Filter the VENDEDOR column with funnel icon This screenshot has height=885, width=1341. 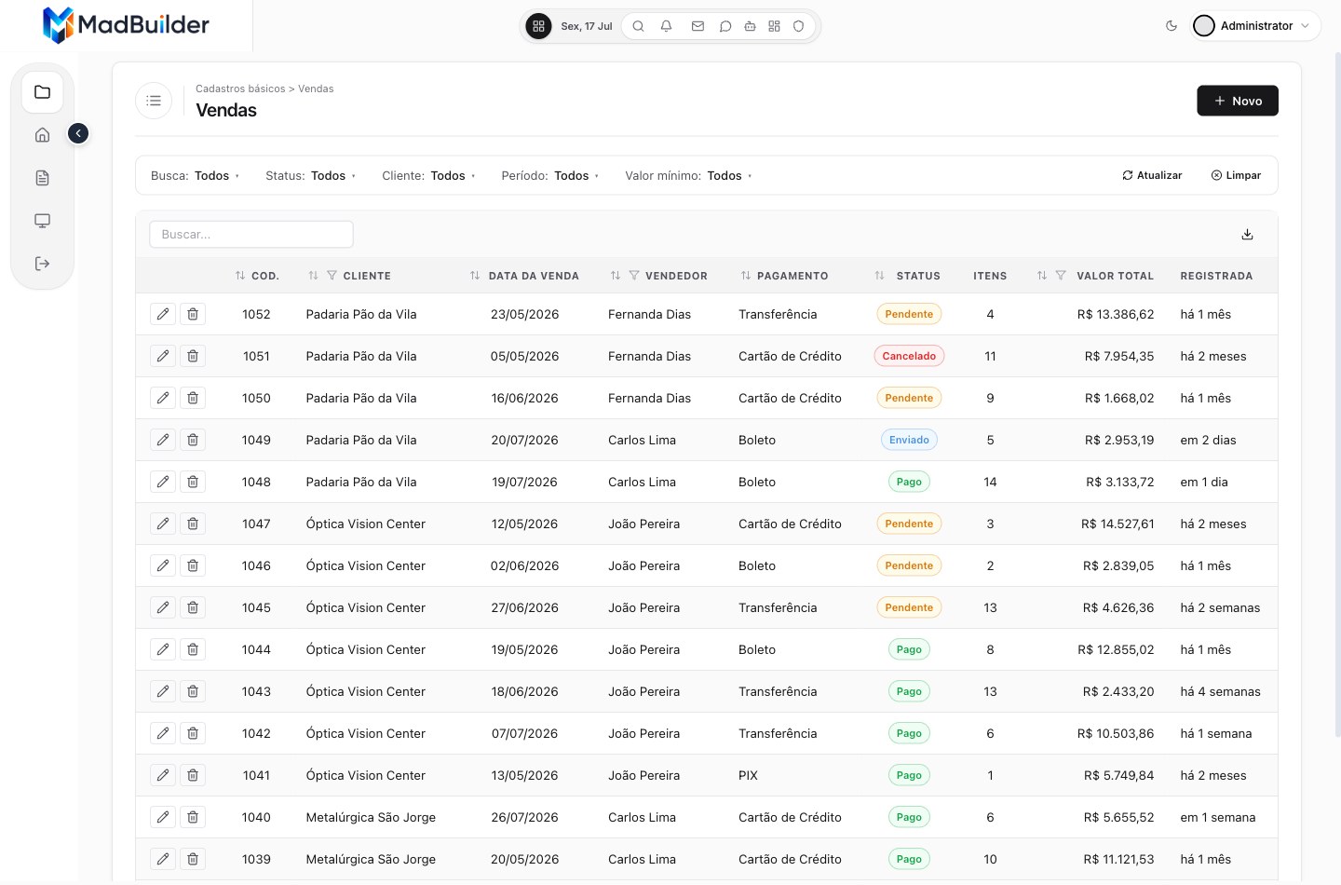click(x=634, y=276)
